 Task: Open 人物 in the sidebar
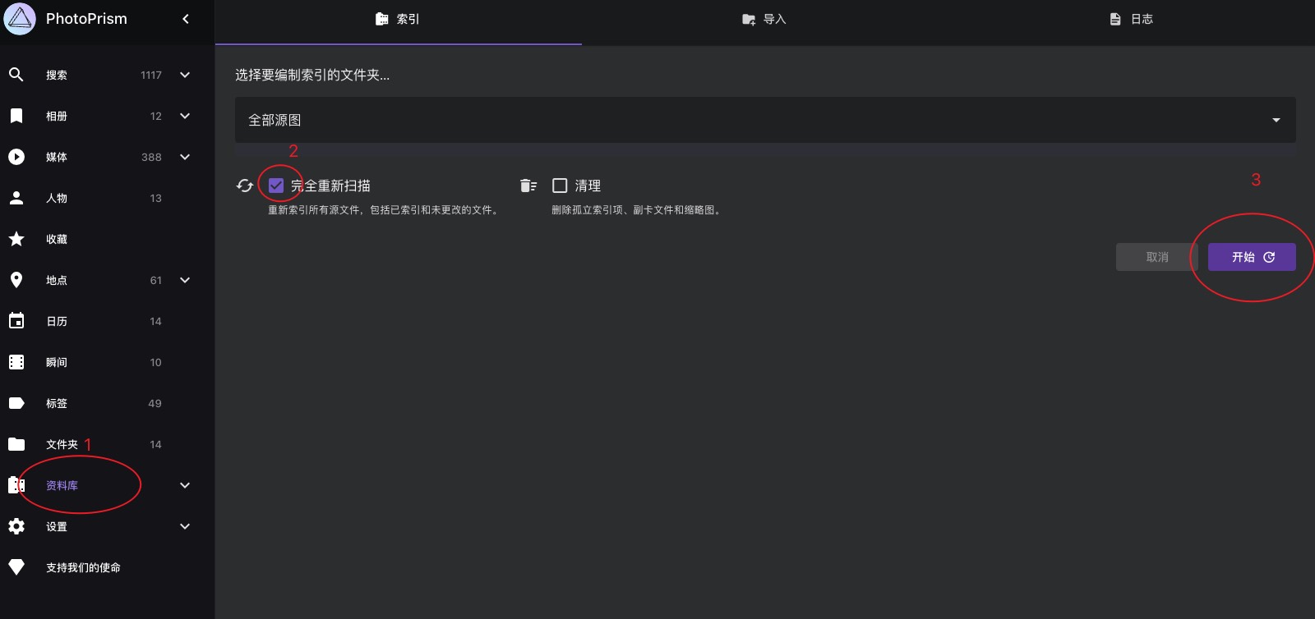coord(57,198)
